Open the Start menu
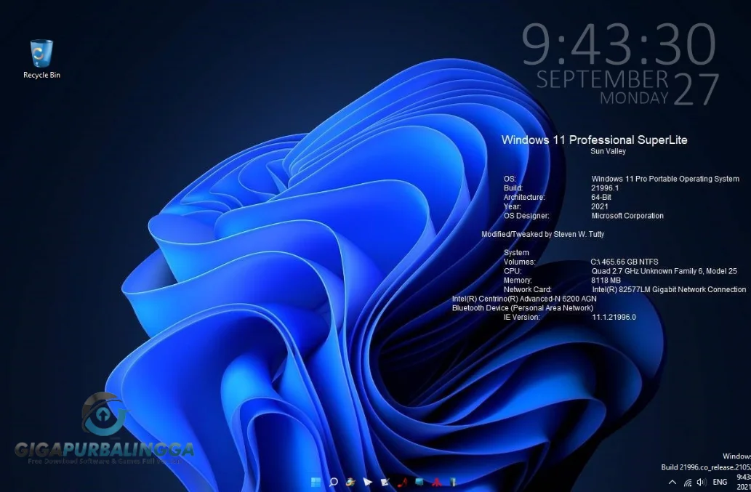 tap(316, 482)
